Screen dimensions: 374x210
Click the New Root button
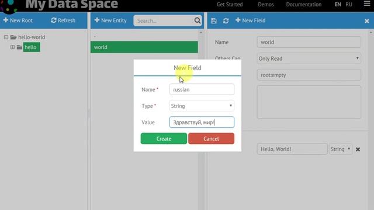pos(18,20)
